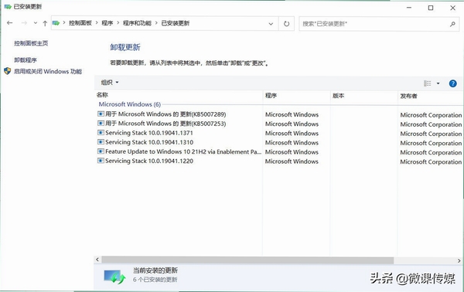Click the shield icon beside Windows 功能
This screenshot has height=292, width=464.
(x=8, y=71)
